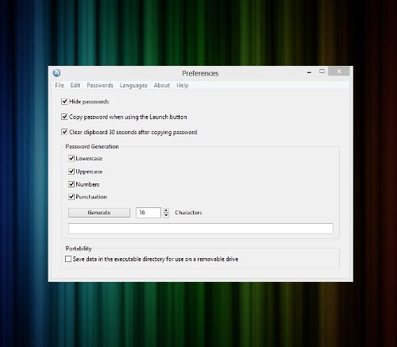
Task: Increase character count with up arrow
Action: pos(166,210)
